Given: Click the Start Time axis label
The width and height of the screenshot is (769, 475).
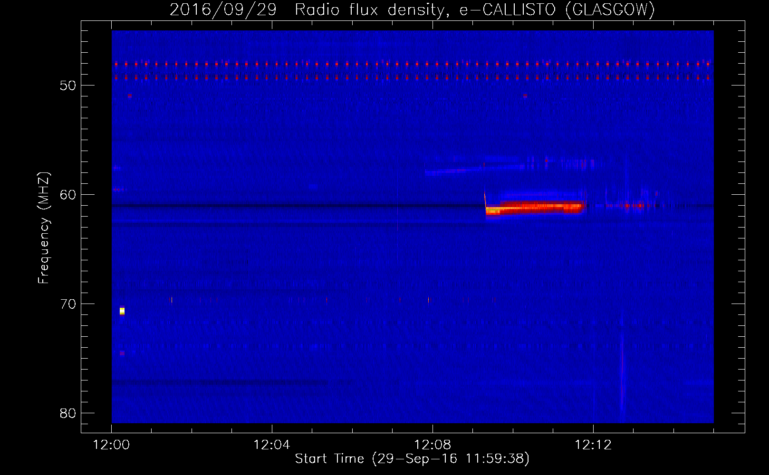Looking at the screenshot, I should (x=412, y=459).
